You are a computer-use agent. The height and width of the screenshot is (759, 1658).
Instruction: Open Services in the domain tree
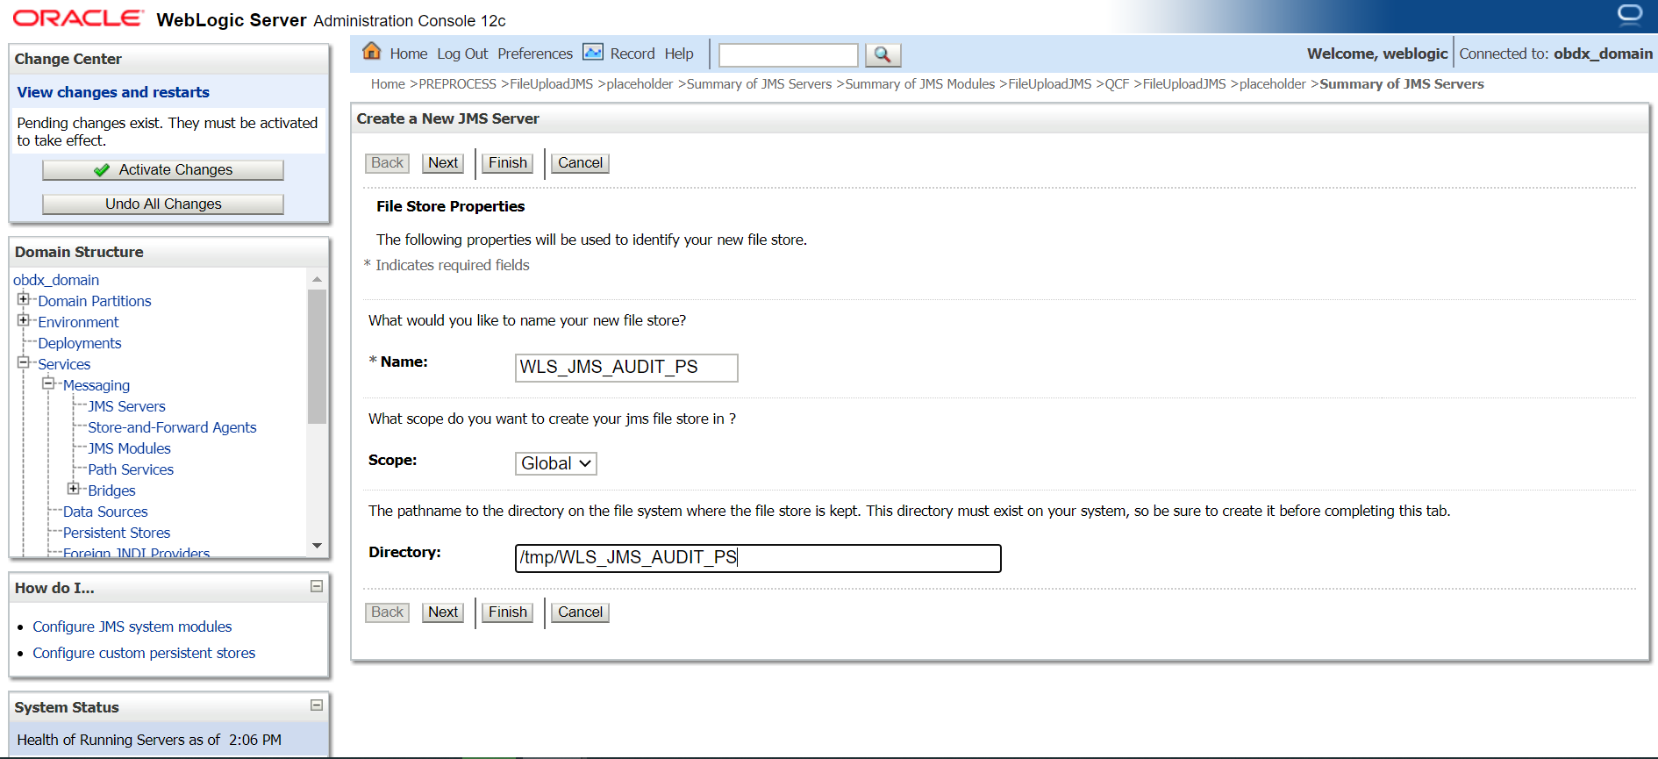(64, 364)
